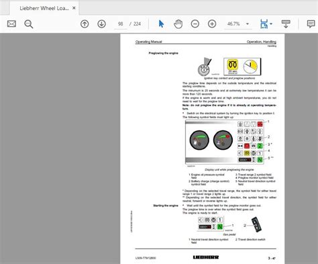Viewport: 318px width, 264px height.
Task: Click the fit page width icon
Action: pyautogui.click(x=264, y=24)
